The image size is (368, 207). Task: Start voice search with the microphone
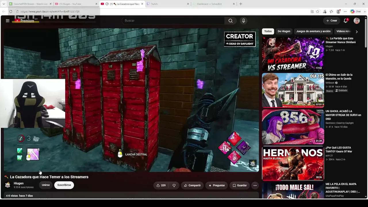coord(244,21)
